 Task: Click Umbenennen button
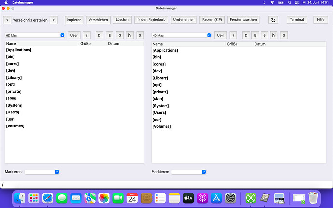(x=184, y=20)
